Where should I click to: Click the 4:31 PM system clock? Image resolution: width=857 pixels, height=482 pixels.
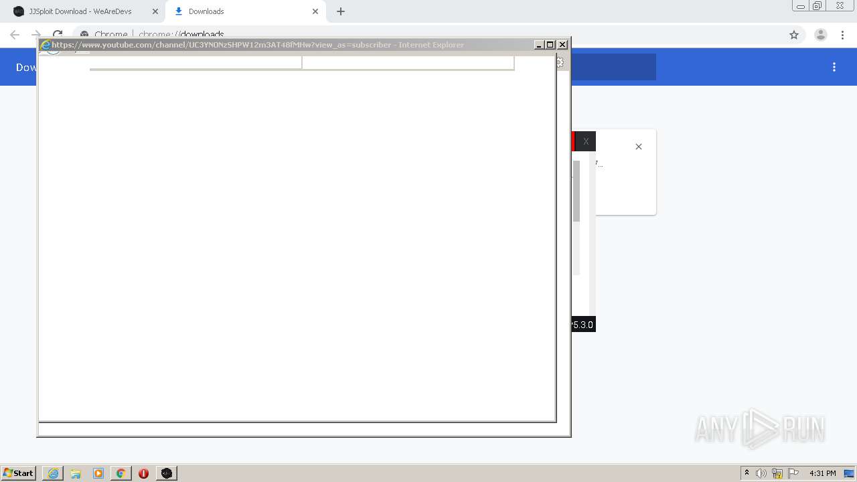click(822, 473)
